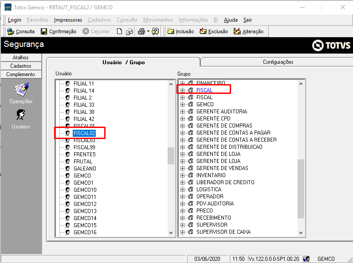Screen dimensions: 353x263
Task: Open the Operações sidebar icon
Action: point(21,93)
